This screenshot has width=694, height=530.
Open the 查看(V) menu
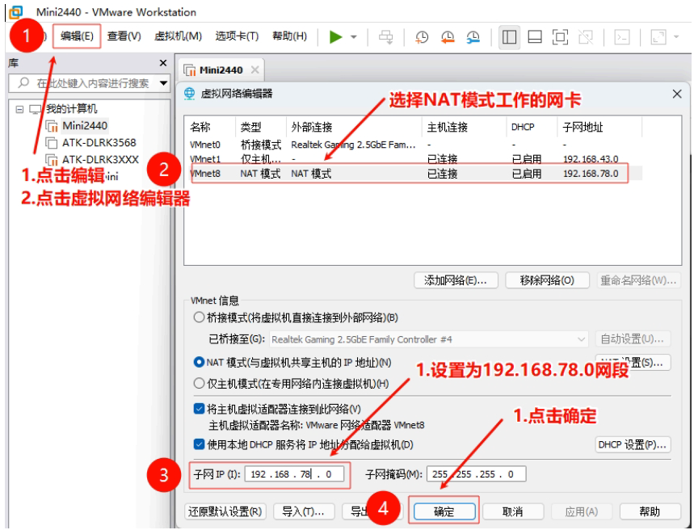pyautogui.click(x=124, y=36)
